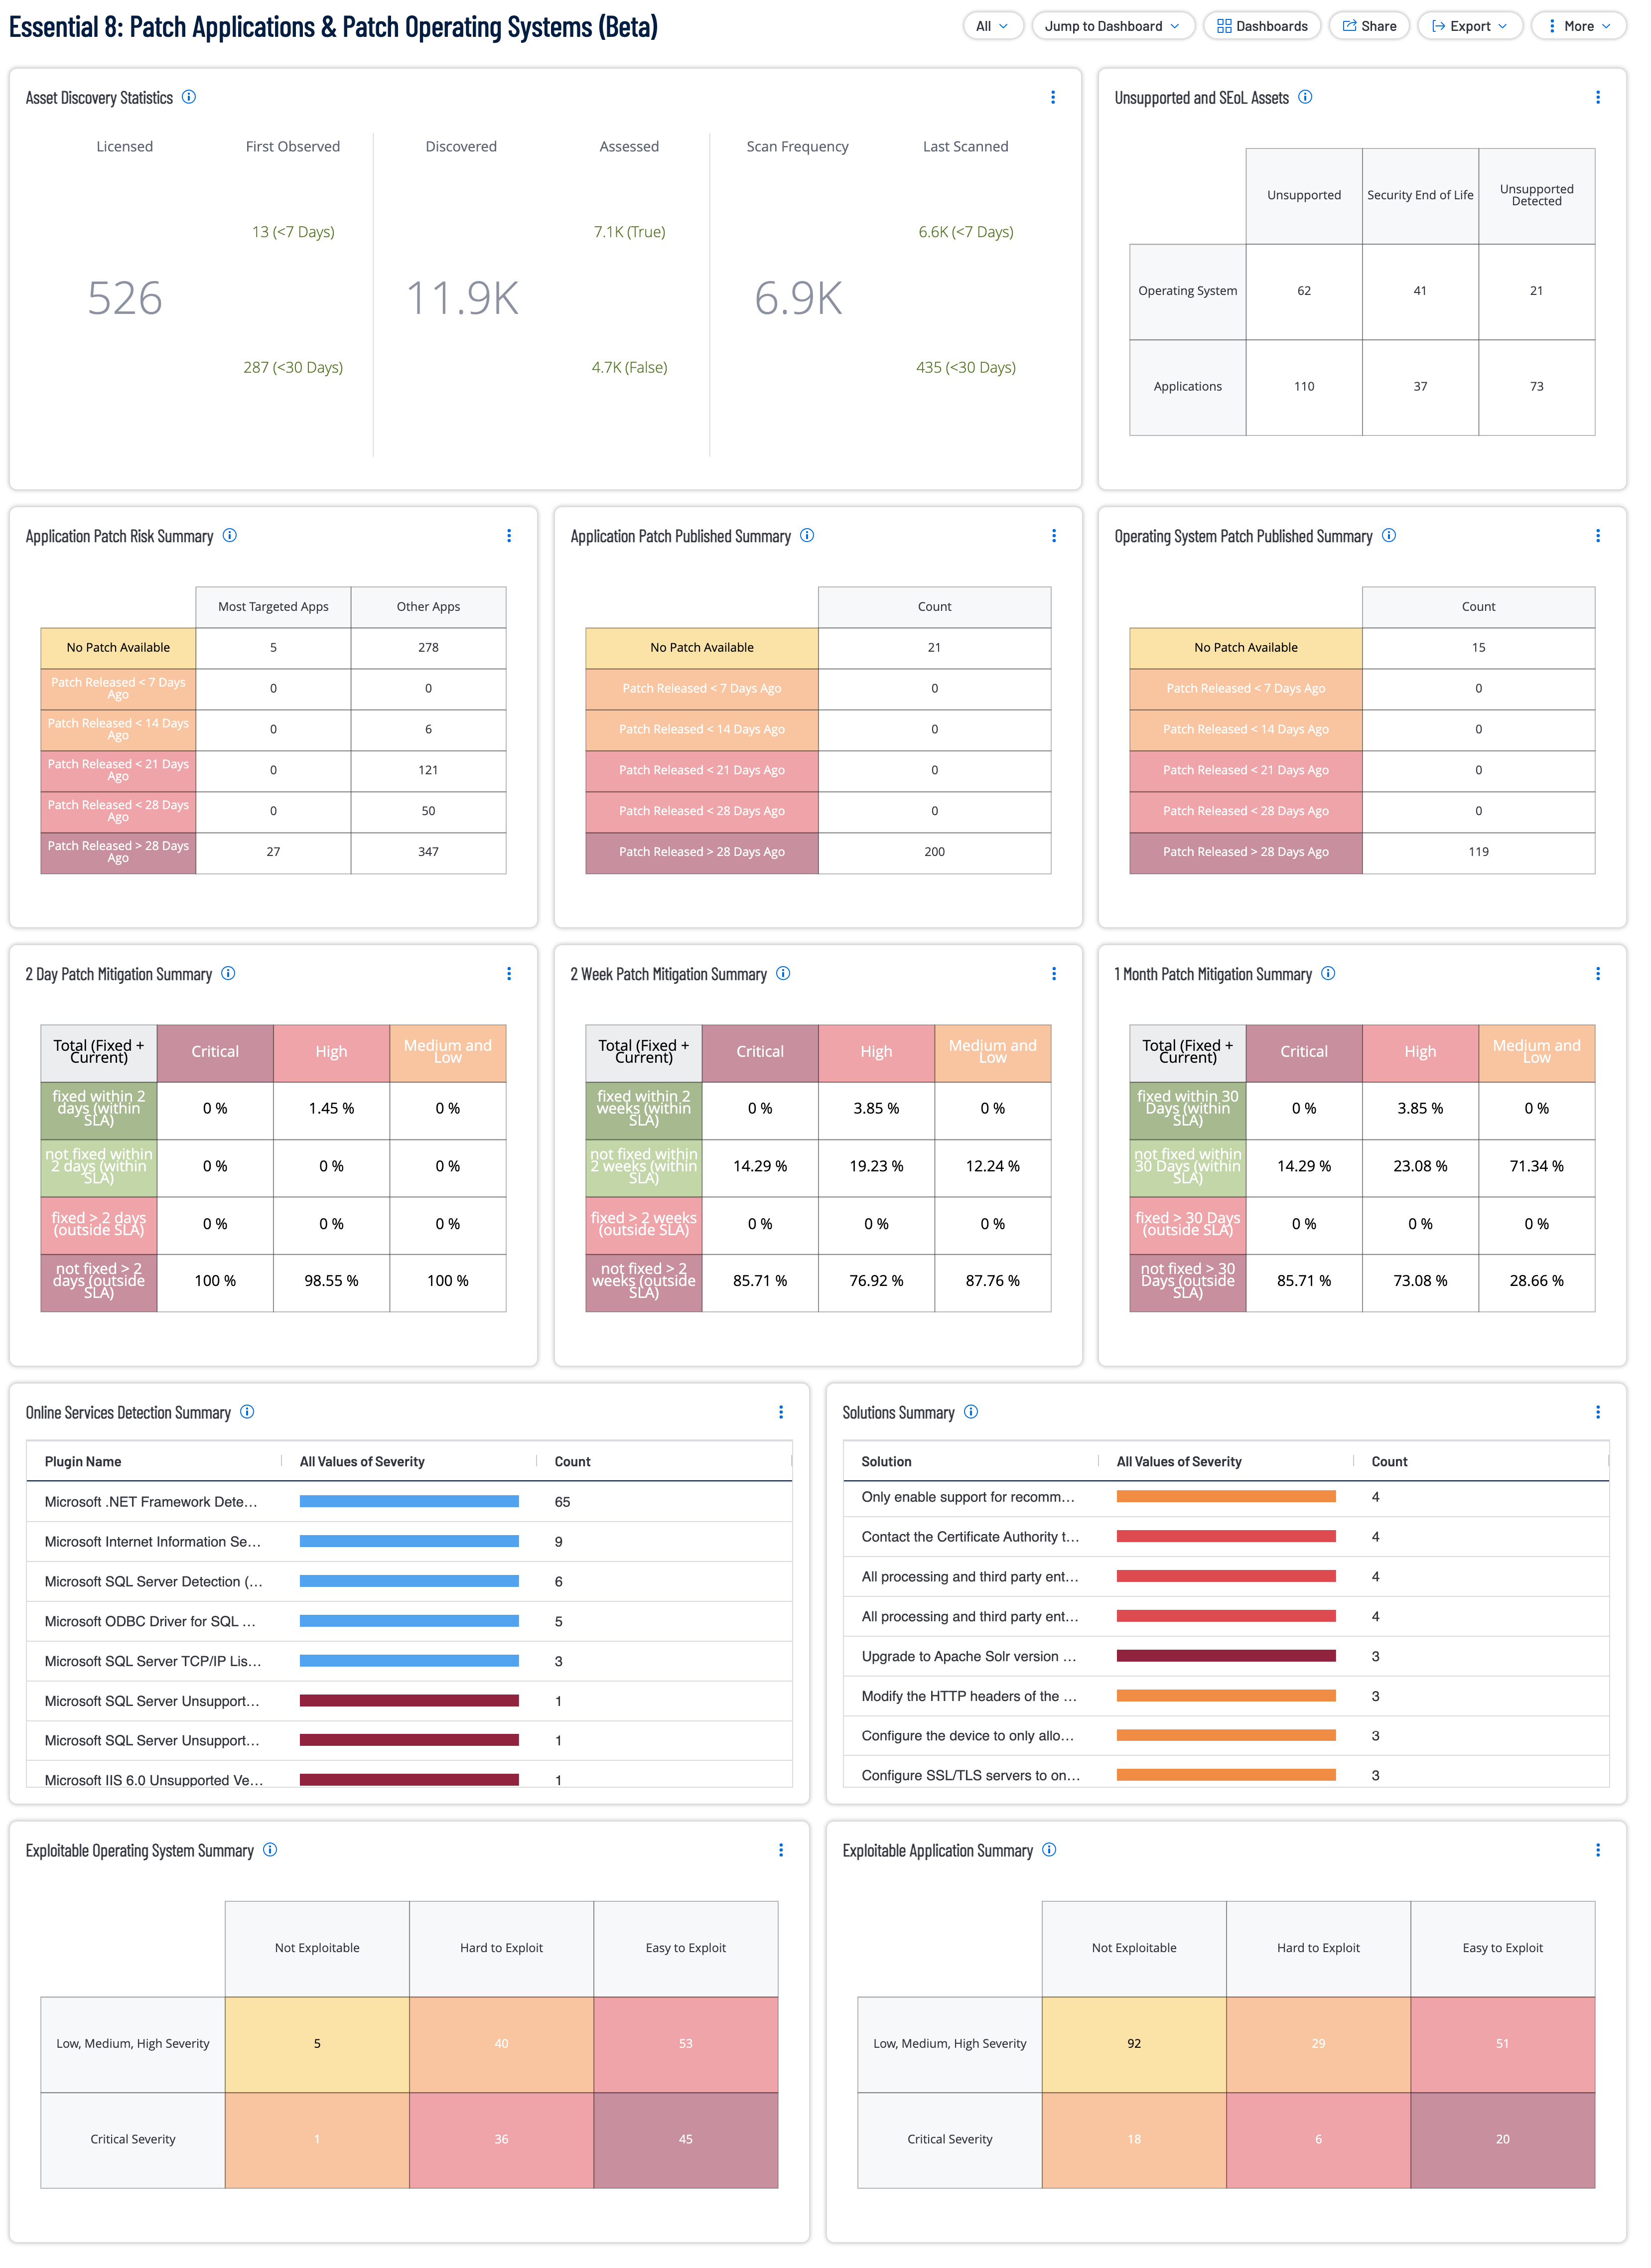Click info icon beside Asset Discovery Statistics
This screenshot has height=2268, width=1651.
[x=189, y=98]
